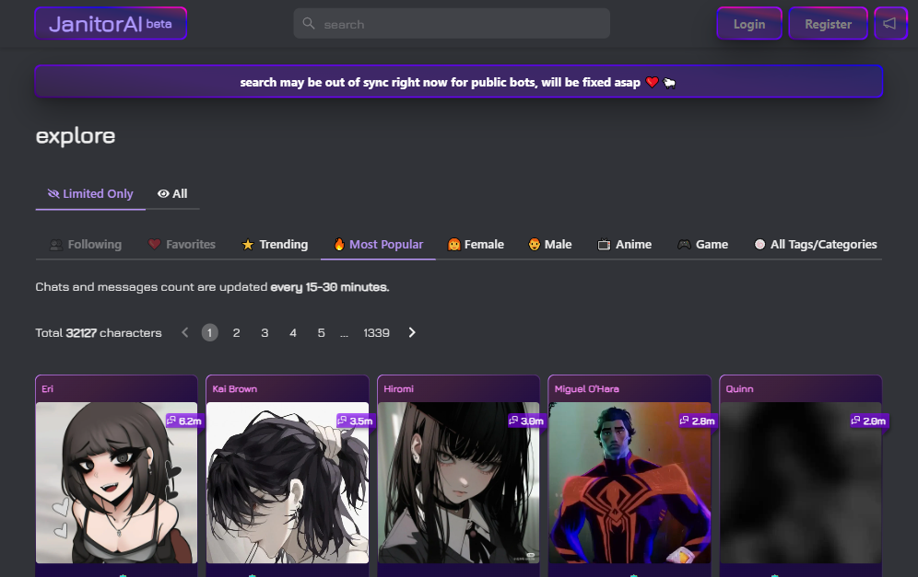Jump to last page 1339
This screenshot has width=918, height=577.
point(376,332)
